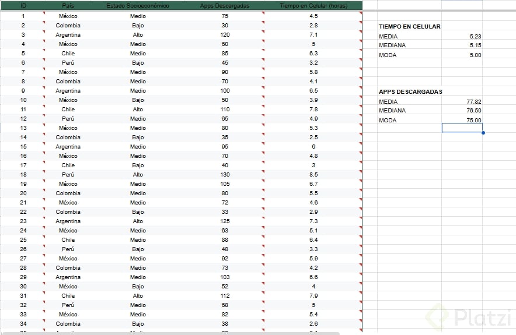Click the time value 6.7

[x=313, y=184]
